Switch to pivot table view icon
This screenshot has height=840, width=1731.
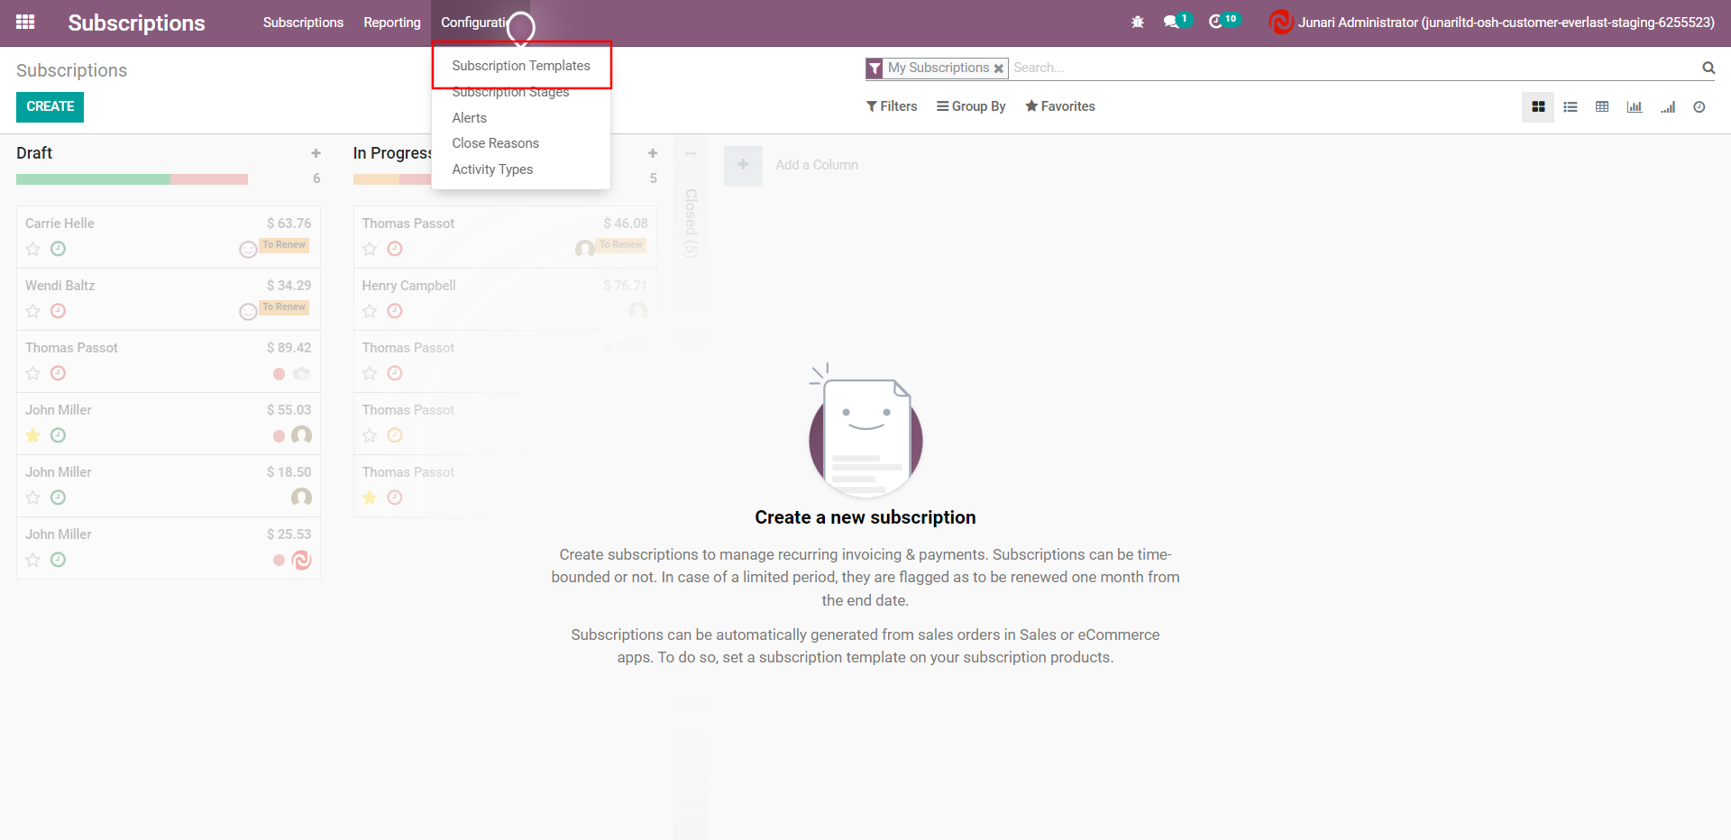[1602, 107]
